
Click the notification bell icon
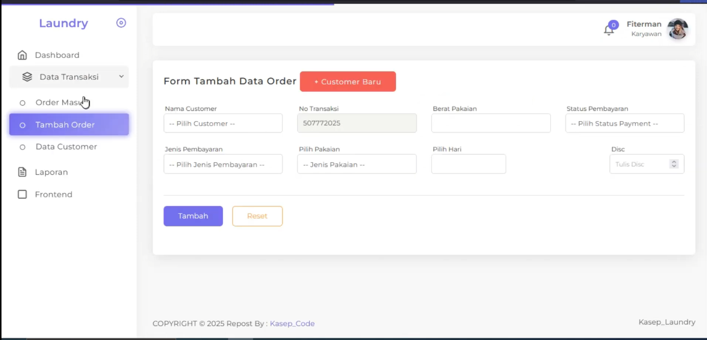coord(609,30)
